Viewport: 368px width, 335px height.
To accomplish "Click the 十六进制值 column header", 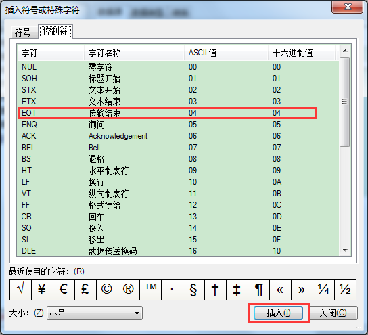I will tap(302, 53).
